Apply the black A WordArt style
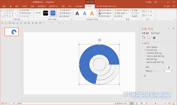Viewport: 177px width, 105px height. click(77, 13)
